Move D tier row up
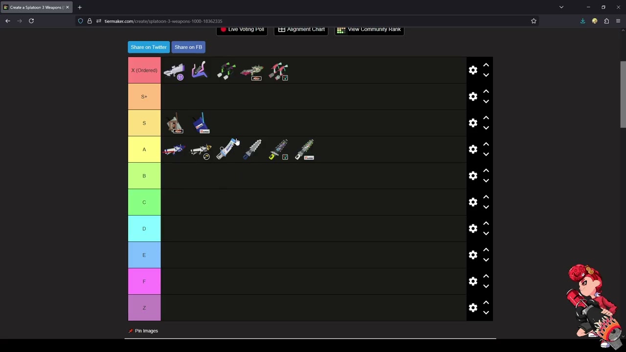 click(486, 223)
